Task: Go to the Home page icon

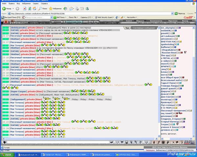Action: (x=34, y=9)
